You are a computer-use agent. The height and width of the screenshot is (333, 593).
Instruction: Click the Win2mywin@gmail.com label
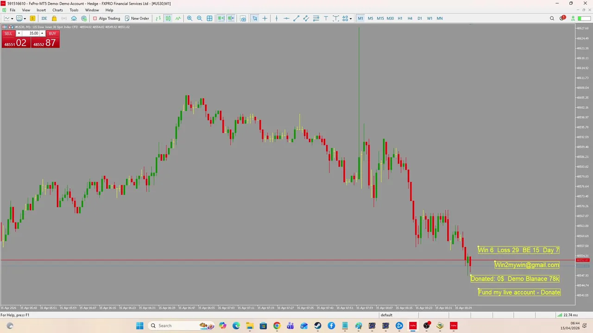point(527,265)
